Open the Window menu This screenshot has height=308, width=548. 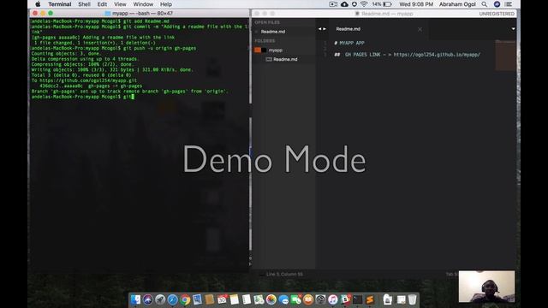coord(143,4)
